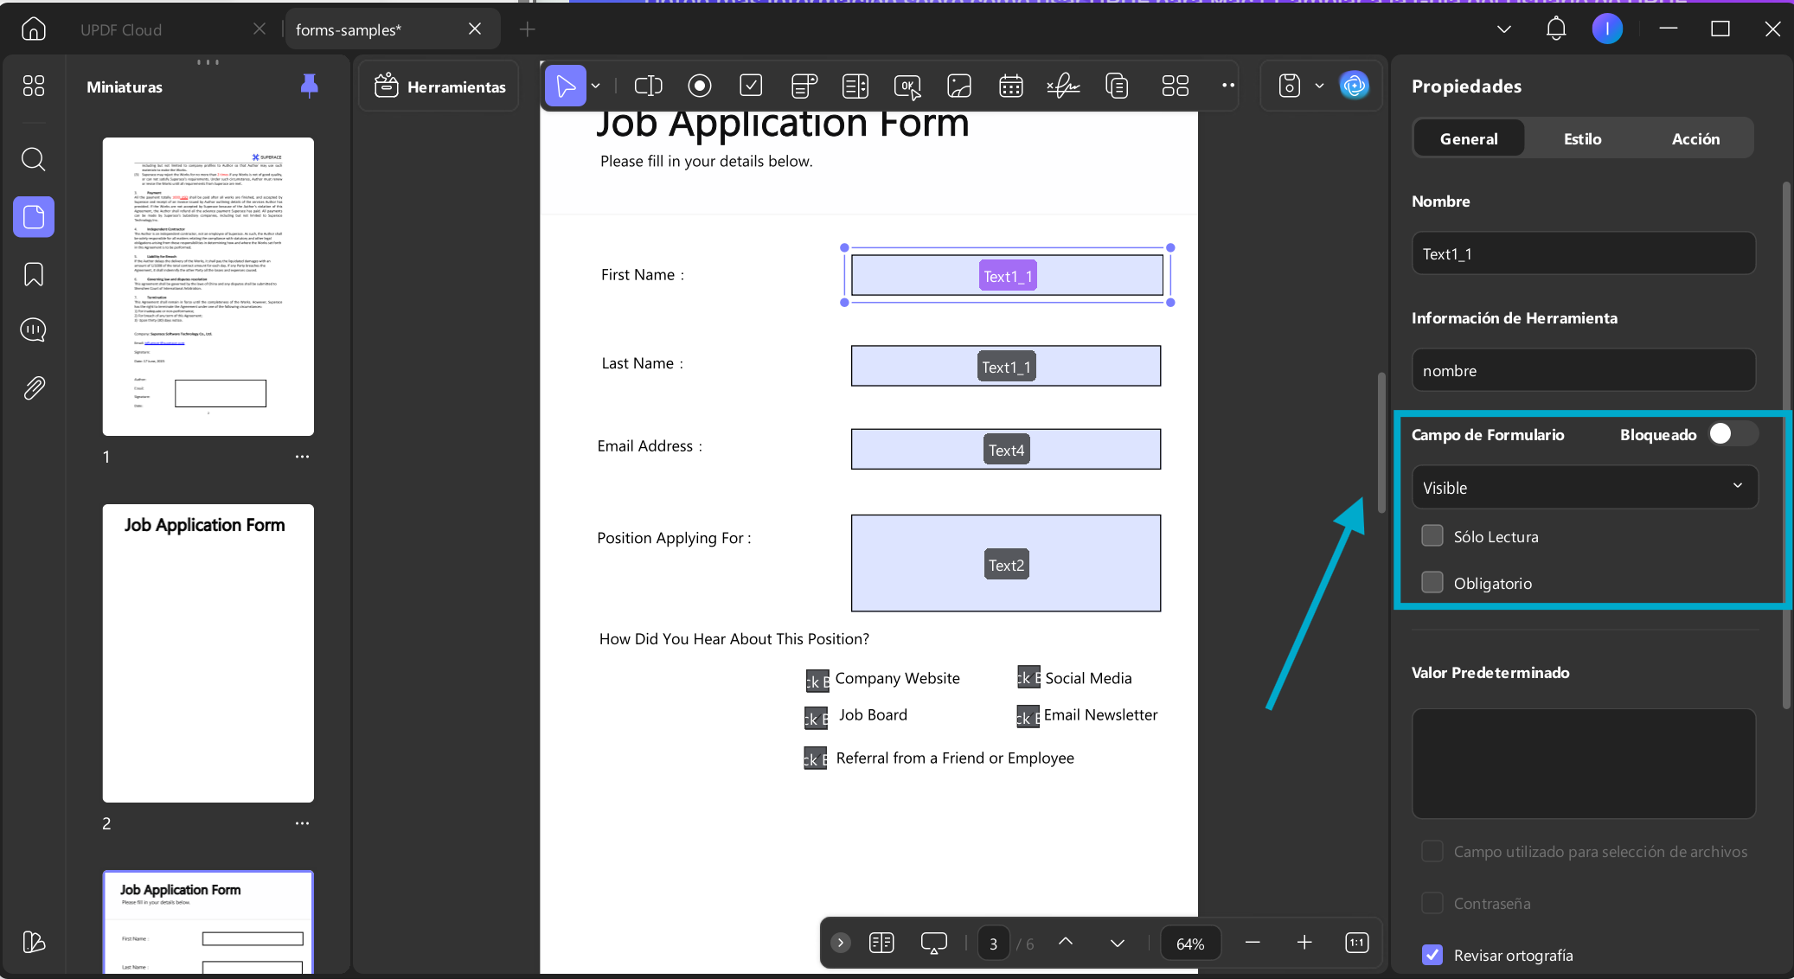Uncheck Revisar ortografía
This screenshot has height=979, width=1794.
tap(1432, 955)
